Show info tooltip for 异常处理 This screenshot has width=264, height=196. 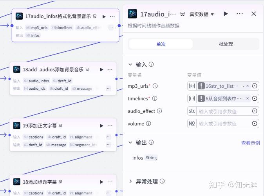tap(162, 181)
